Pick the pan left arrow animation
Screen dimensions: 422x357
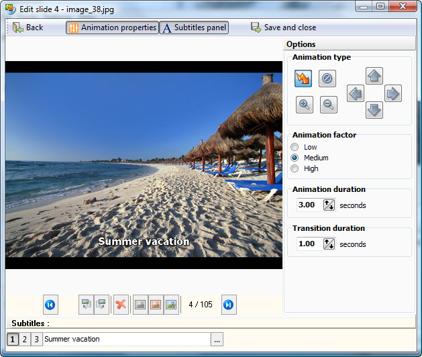356,93
